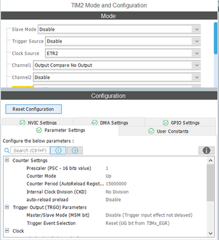This screenshot has height=240, width=219.
Task: Click the Counter Period (AutoReload Regist... label
Action: pyautogui.click(x=65, y=184)
